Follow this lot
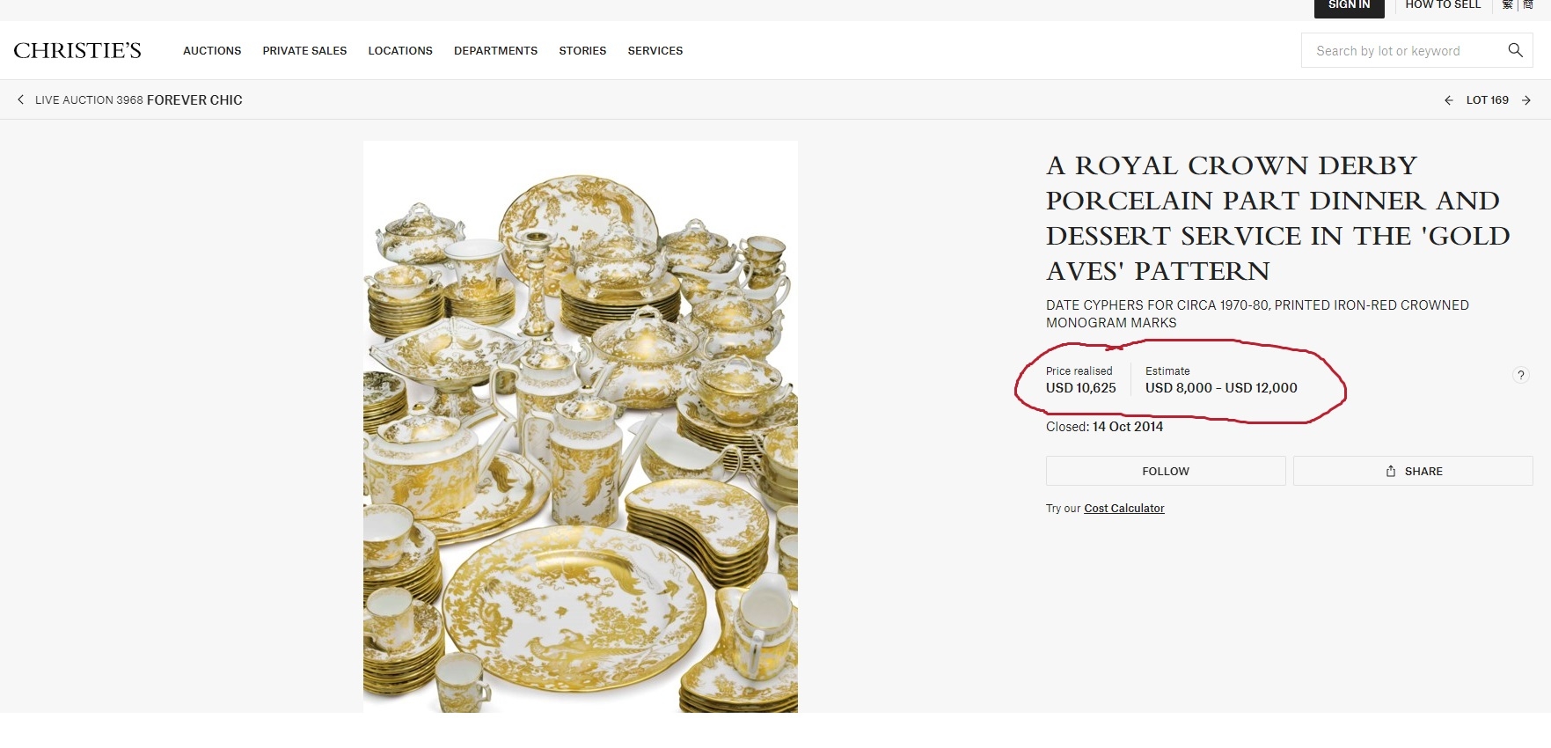Viewport: 1551px width, 748px height. tap(1166, 471)
